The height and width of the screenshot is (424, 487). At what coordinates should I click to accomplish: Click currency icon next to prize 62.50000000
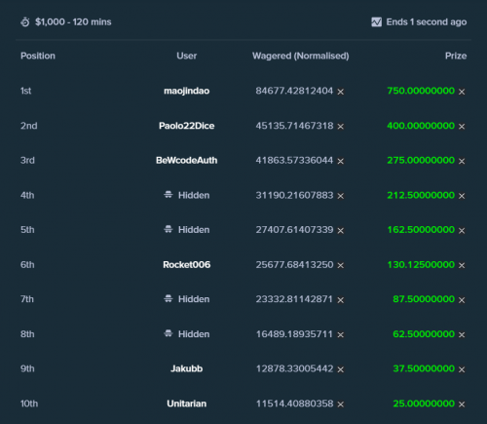click(462, 334)
